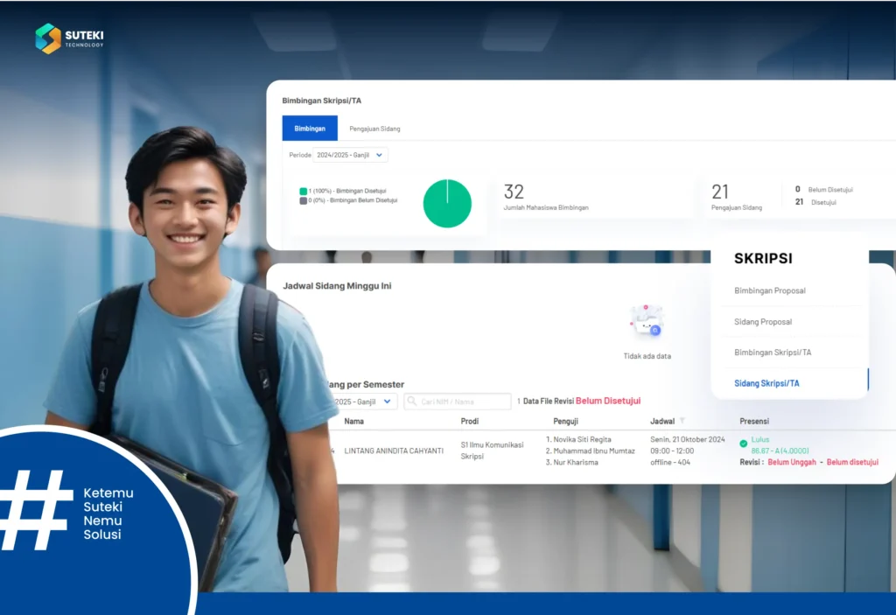Toggle the Bimbingan Disetujui legend entry
The image size is (896, 615).
click(343, 188)
